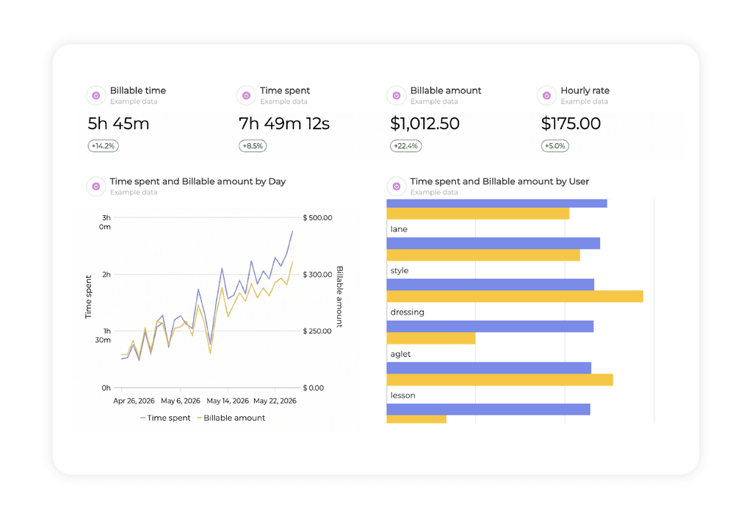Click the "5h 45m" billable time value
Screen dimensions: 752x519
[118, 123]
